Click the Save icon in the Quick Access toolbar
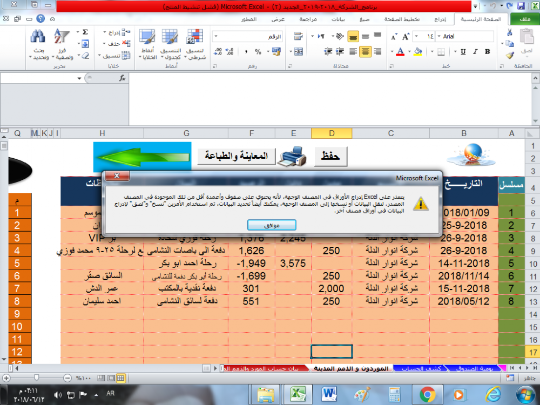The width and height of the screenshot is (540, 405). (x=521, y=6)
